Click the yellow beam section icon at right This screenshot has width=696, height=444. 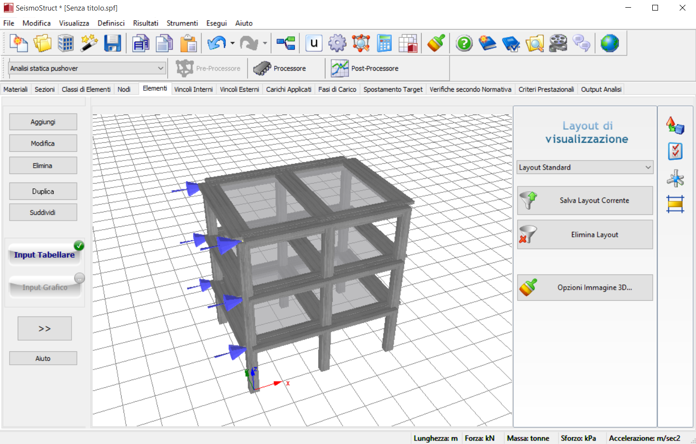coord(675,204)
